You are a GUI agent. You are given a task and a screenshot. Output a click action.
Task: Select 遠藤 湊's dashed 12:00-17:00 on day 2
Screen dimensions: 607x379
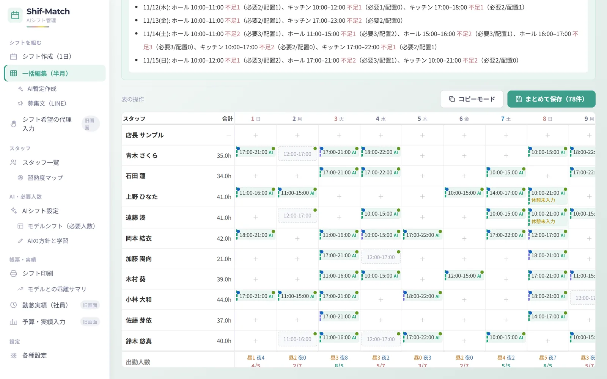click(x=297, y=216)
